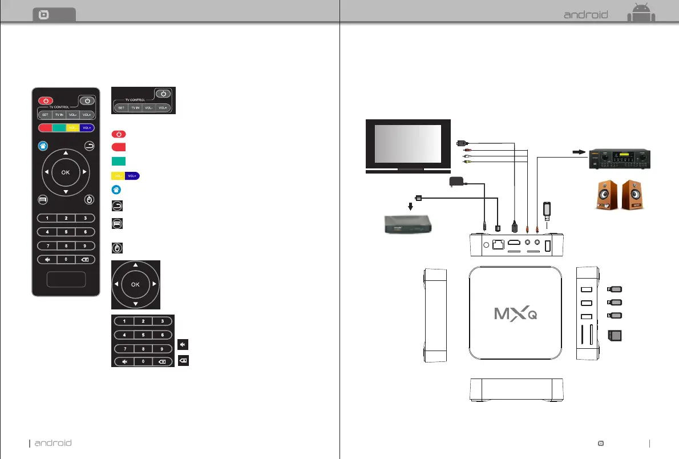Click green button in legend list
Screen dimensions: 679x459
coord(119,161)
